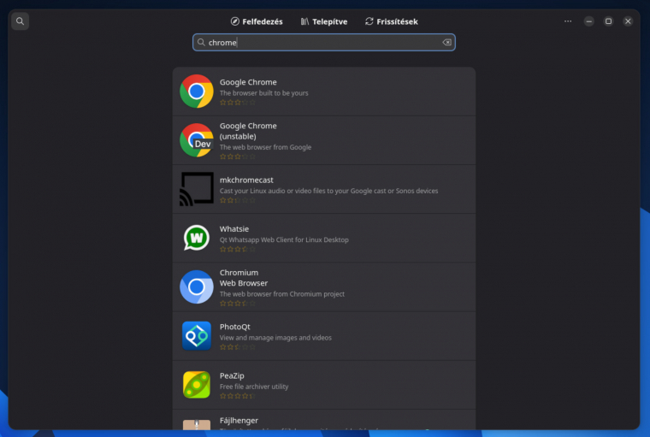The height and width of the screenshot is (437, 650).
Task: Click 'The browser built to be yours' text
Action: 264,93
